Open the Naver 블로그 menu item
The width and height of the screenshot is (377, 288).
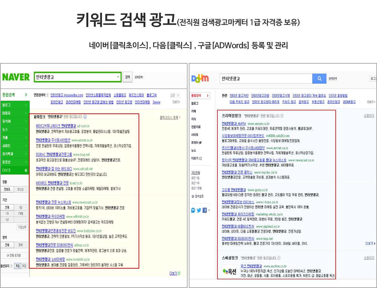click(15, 105)
